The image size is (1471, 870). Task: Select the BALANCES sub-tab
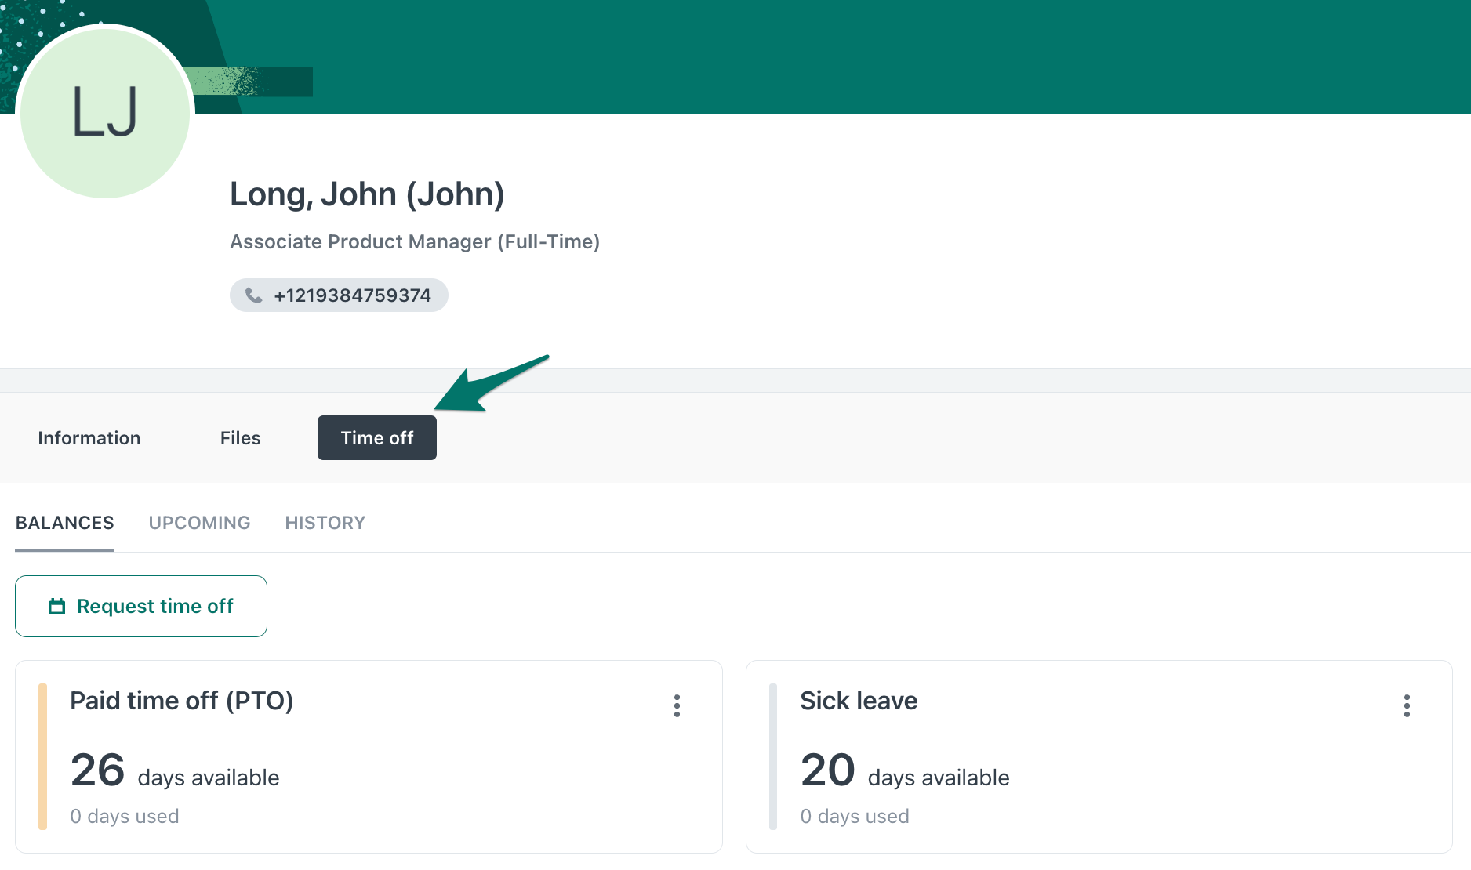click(x=64, y=523)
